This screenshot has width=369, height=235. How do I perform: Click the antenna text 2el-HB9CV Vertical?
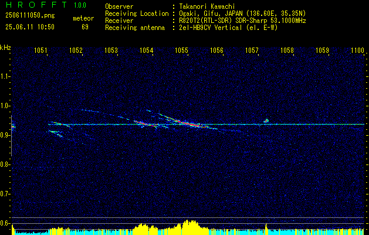211,28
